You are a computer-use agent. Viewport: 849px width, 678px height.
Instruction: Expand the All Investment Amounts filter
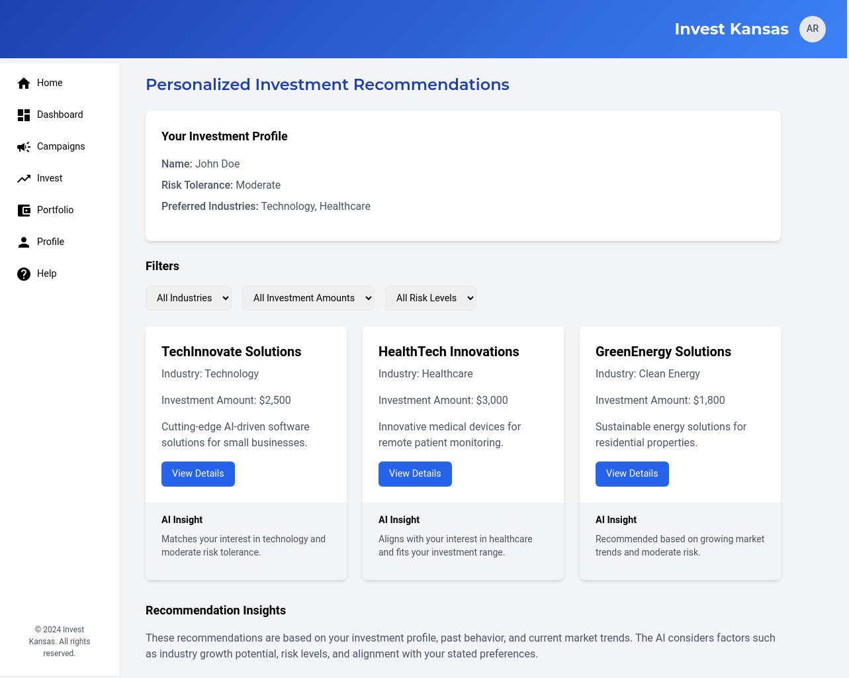(x=308, y=298)
